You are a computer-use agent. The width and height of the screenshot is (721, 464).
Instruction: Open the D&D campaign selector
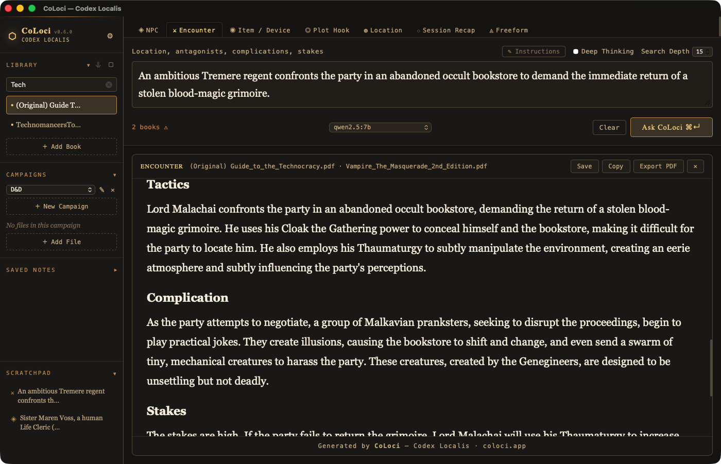50,190
